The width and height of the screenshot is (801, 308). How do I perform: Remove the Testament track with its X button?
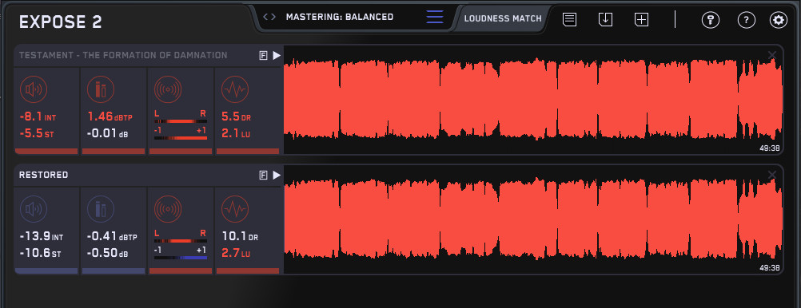(x=772, y=55)
